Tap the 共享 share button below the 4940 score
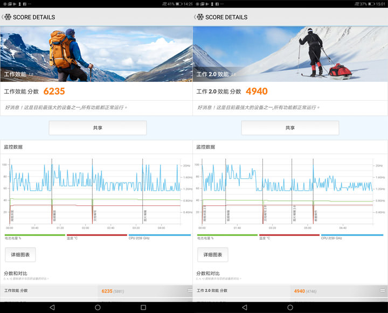The image size is (388, 313). tap(290, 128)
